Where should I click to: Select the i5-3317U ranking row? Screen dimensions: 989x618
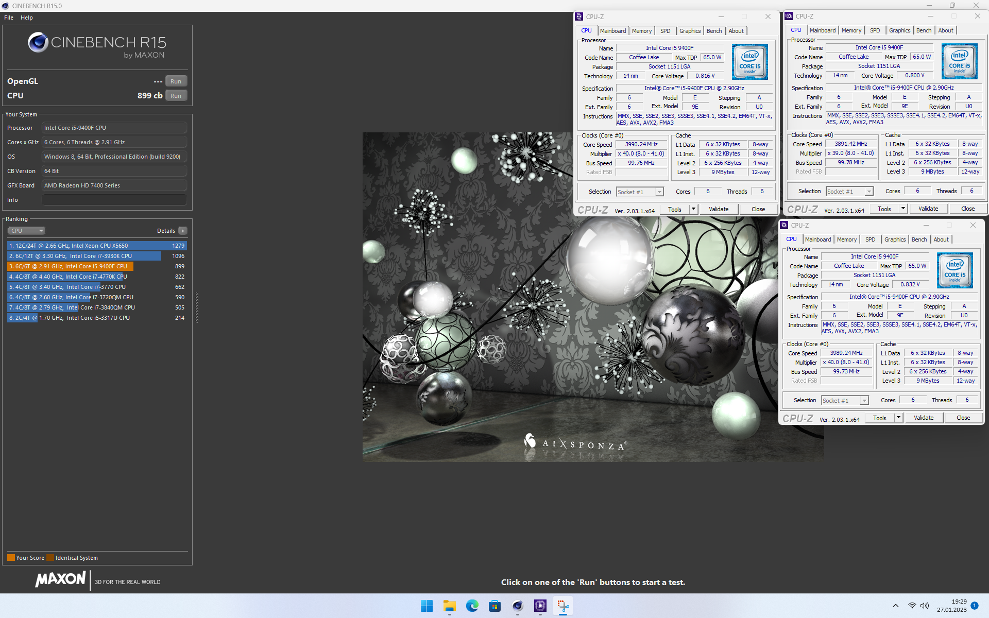pyautogui.click(x=97, y=318)
